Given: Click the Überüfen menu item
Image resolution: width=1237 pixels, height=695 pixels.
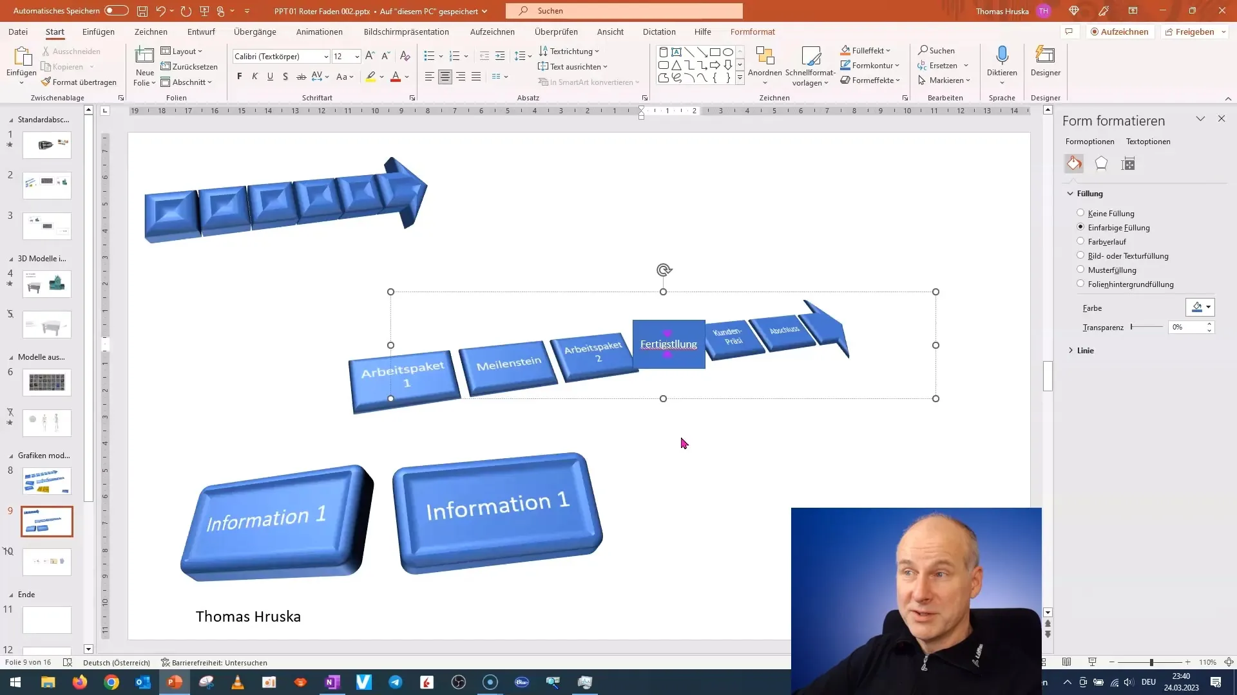Looking at the screenshot, I should (x=555, y=32).
